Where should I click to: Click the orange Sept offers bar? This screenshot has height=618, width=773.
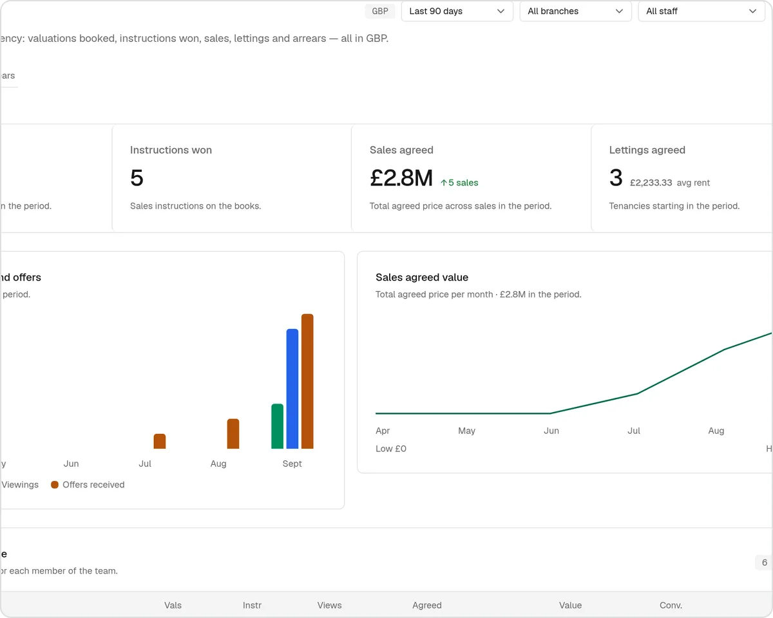point(307,381)
